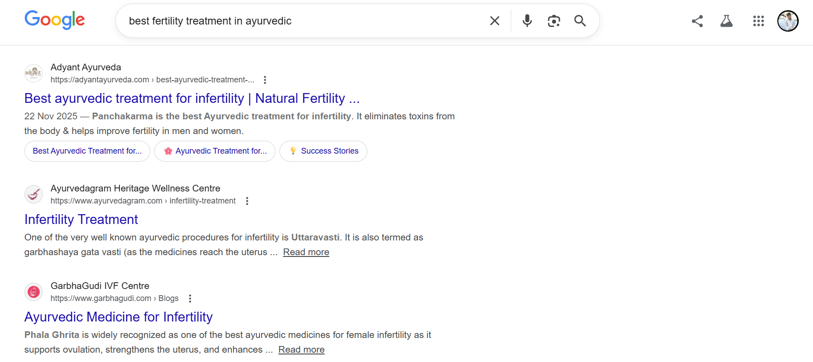Image resolution: width=813 pixels, height=362 pixels.
Task: Click 'Read more' under the Phala Ghrita snippet
Action: click(301, 350)
